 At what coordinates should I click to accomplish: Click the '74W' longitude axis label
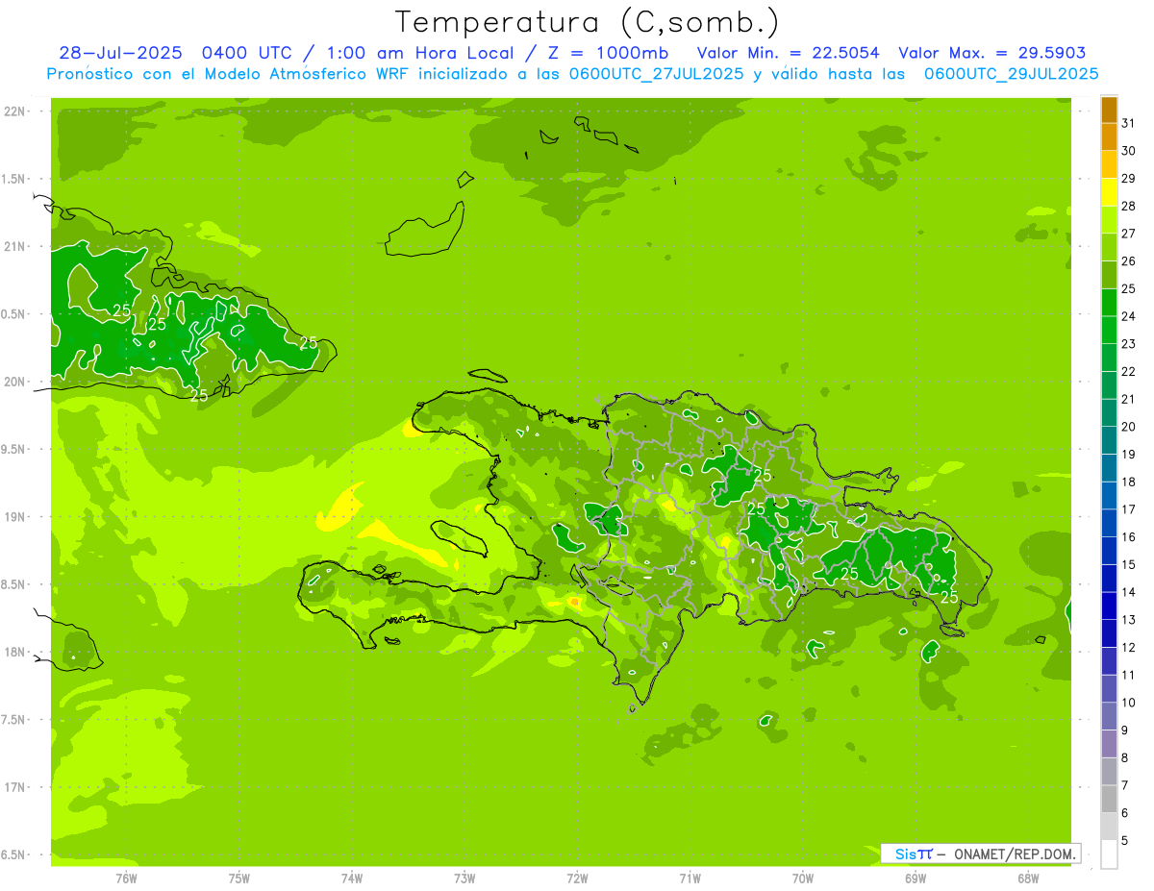[352, 879]
